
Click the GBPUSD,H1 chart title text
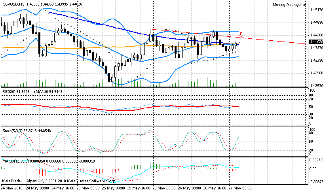13,4
